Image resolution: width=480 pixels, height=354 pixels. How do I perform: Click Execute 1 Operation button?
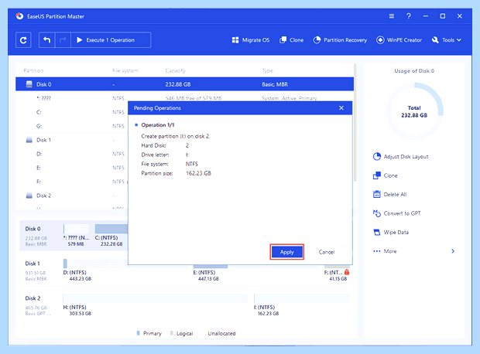pos(111,40)
